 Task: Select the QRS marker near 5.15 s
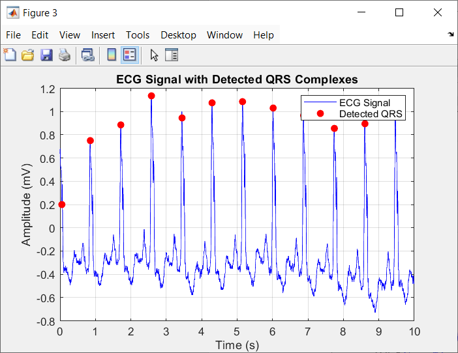click(x=243, y=102)
